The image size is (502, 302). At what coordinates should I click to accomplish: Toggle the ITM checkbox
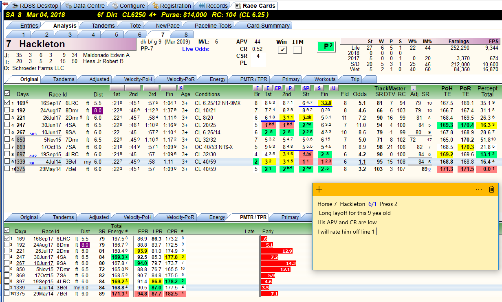point(297,50)
